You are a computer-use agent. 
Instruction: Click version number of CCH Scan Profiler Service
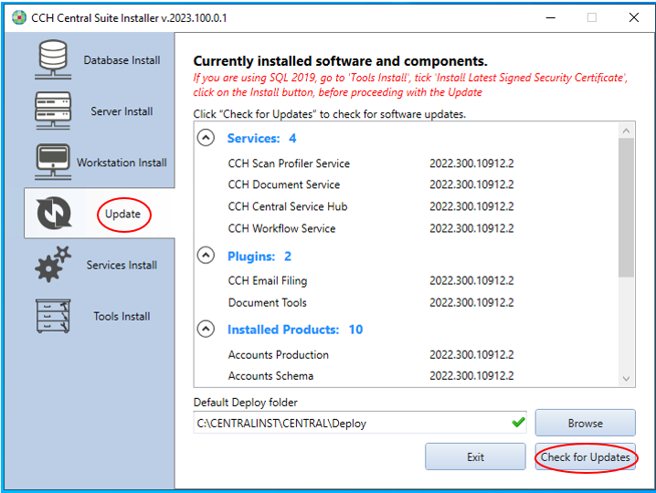(x=471, y=163)
